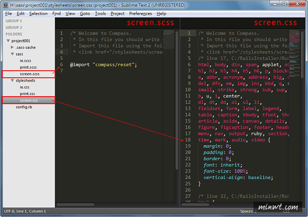Open the Project menu
Viewport: 308px width, 217px height.
coord(117,14)
